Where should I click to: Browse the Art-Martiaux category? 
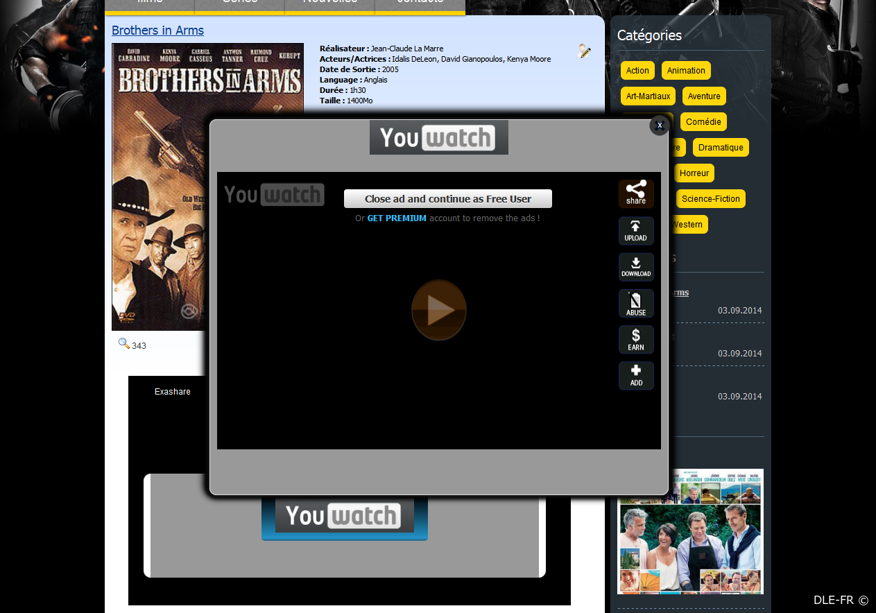click(648, 96)
